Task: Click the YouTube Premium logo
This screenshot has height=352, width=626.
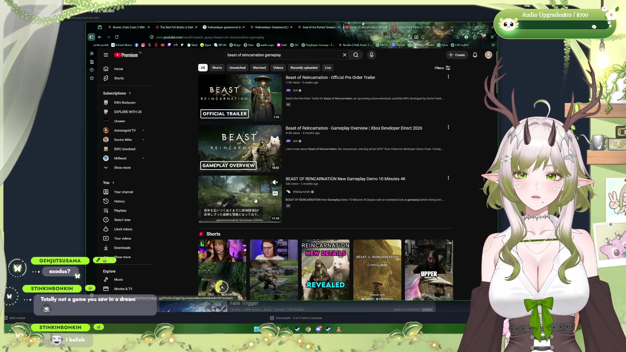Action: tap(126, 55)
